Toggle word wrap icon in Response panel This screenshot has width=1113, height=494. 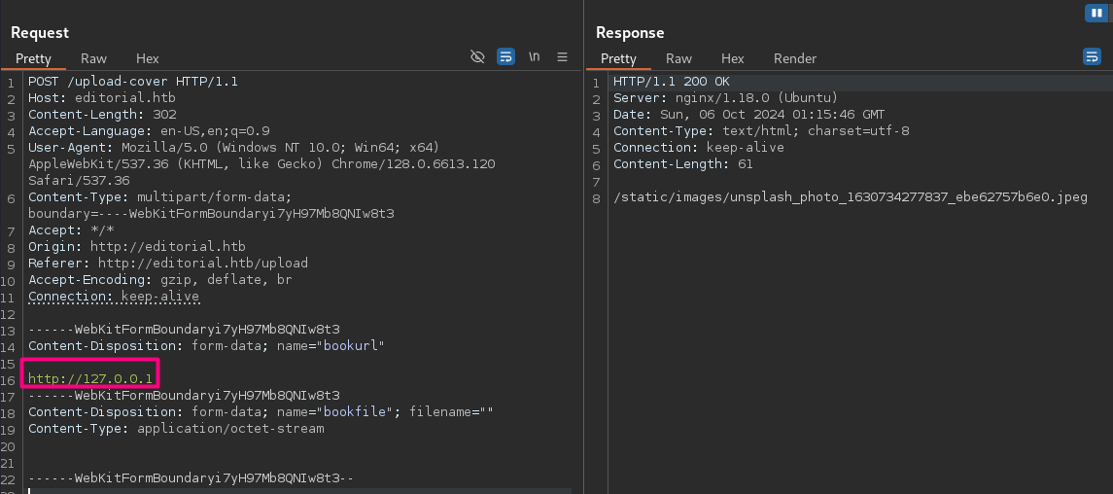click(1092, 56)
